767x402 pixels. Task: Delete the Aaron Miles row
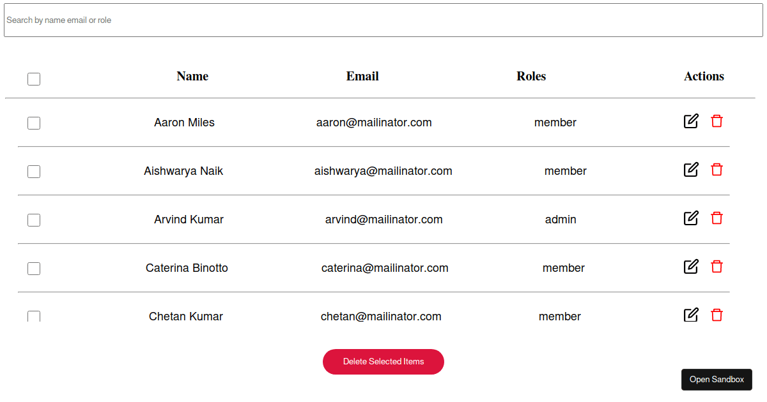tap(717, 121)
